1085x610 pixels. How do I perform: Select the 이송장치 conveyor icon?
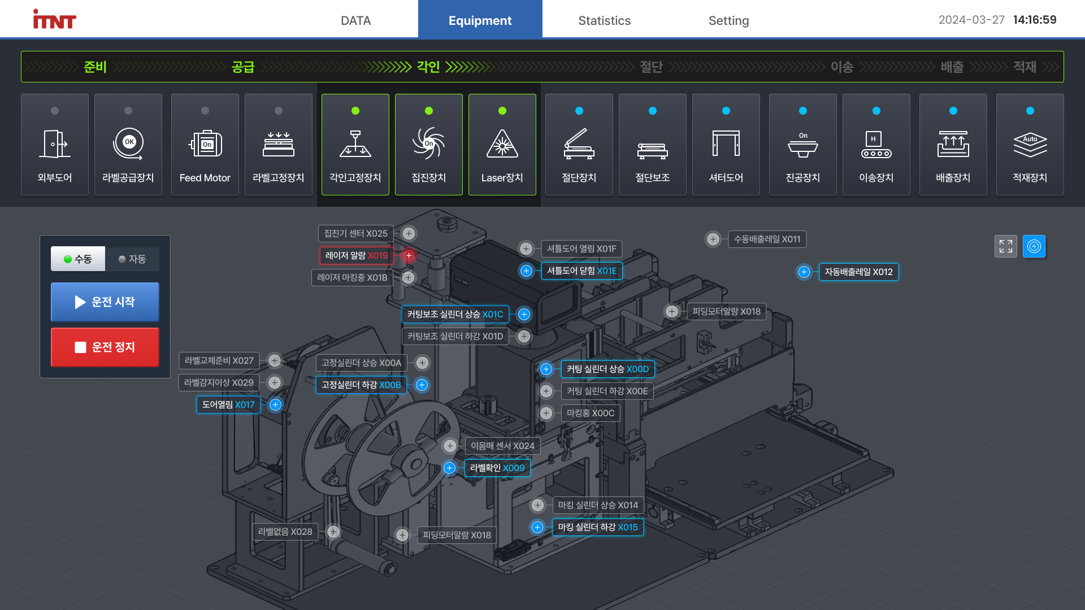point(876,145)
